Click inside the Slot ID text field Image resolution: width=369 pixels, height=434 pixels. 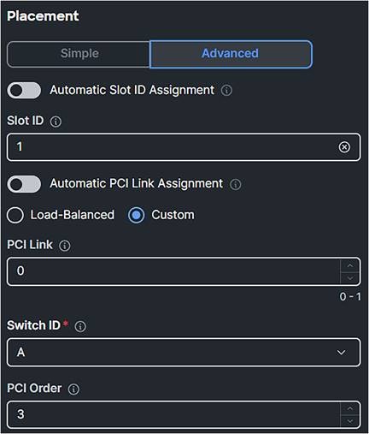coord(184,147)
